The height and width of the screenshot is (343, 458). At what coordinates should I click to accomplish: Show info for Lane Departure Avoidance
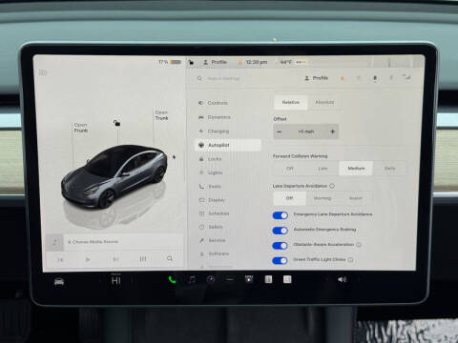[x=332, y=186]
